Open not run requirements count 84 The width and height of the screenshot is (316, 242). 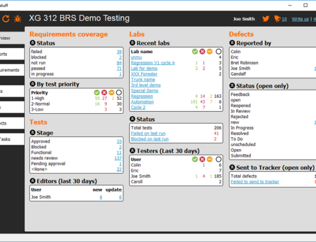click(119, 63)
